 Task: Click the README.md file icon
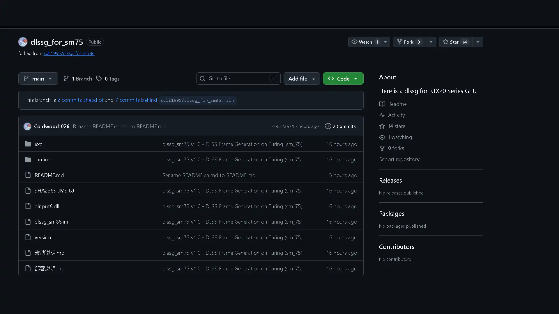pyautogui.click(x=28, y=175)
